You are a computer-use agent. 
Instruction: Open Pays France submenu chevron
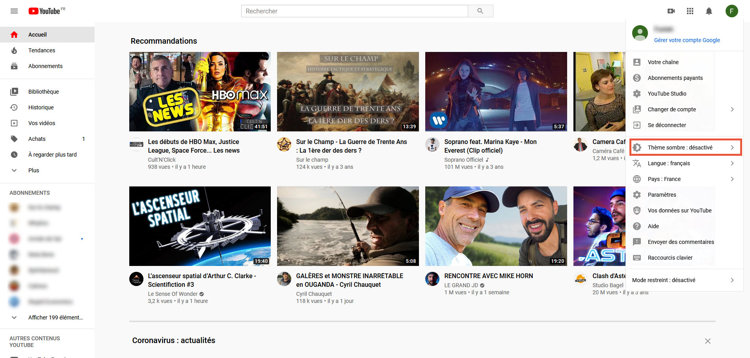tap(732, 179)
